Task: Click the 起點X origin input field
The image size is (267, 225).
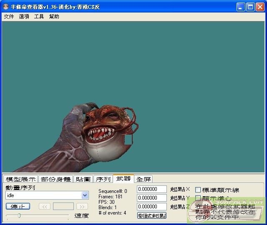Action: click(152, 189)
